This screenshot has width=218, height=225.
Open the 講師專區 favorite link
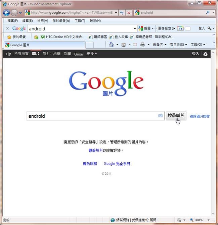click(x=98, y=37)
